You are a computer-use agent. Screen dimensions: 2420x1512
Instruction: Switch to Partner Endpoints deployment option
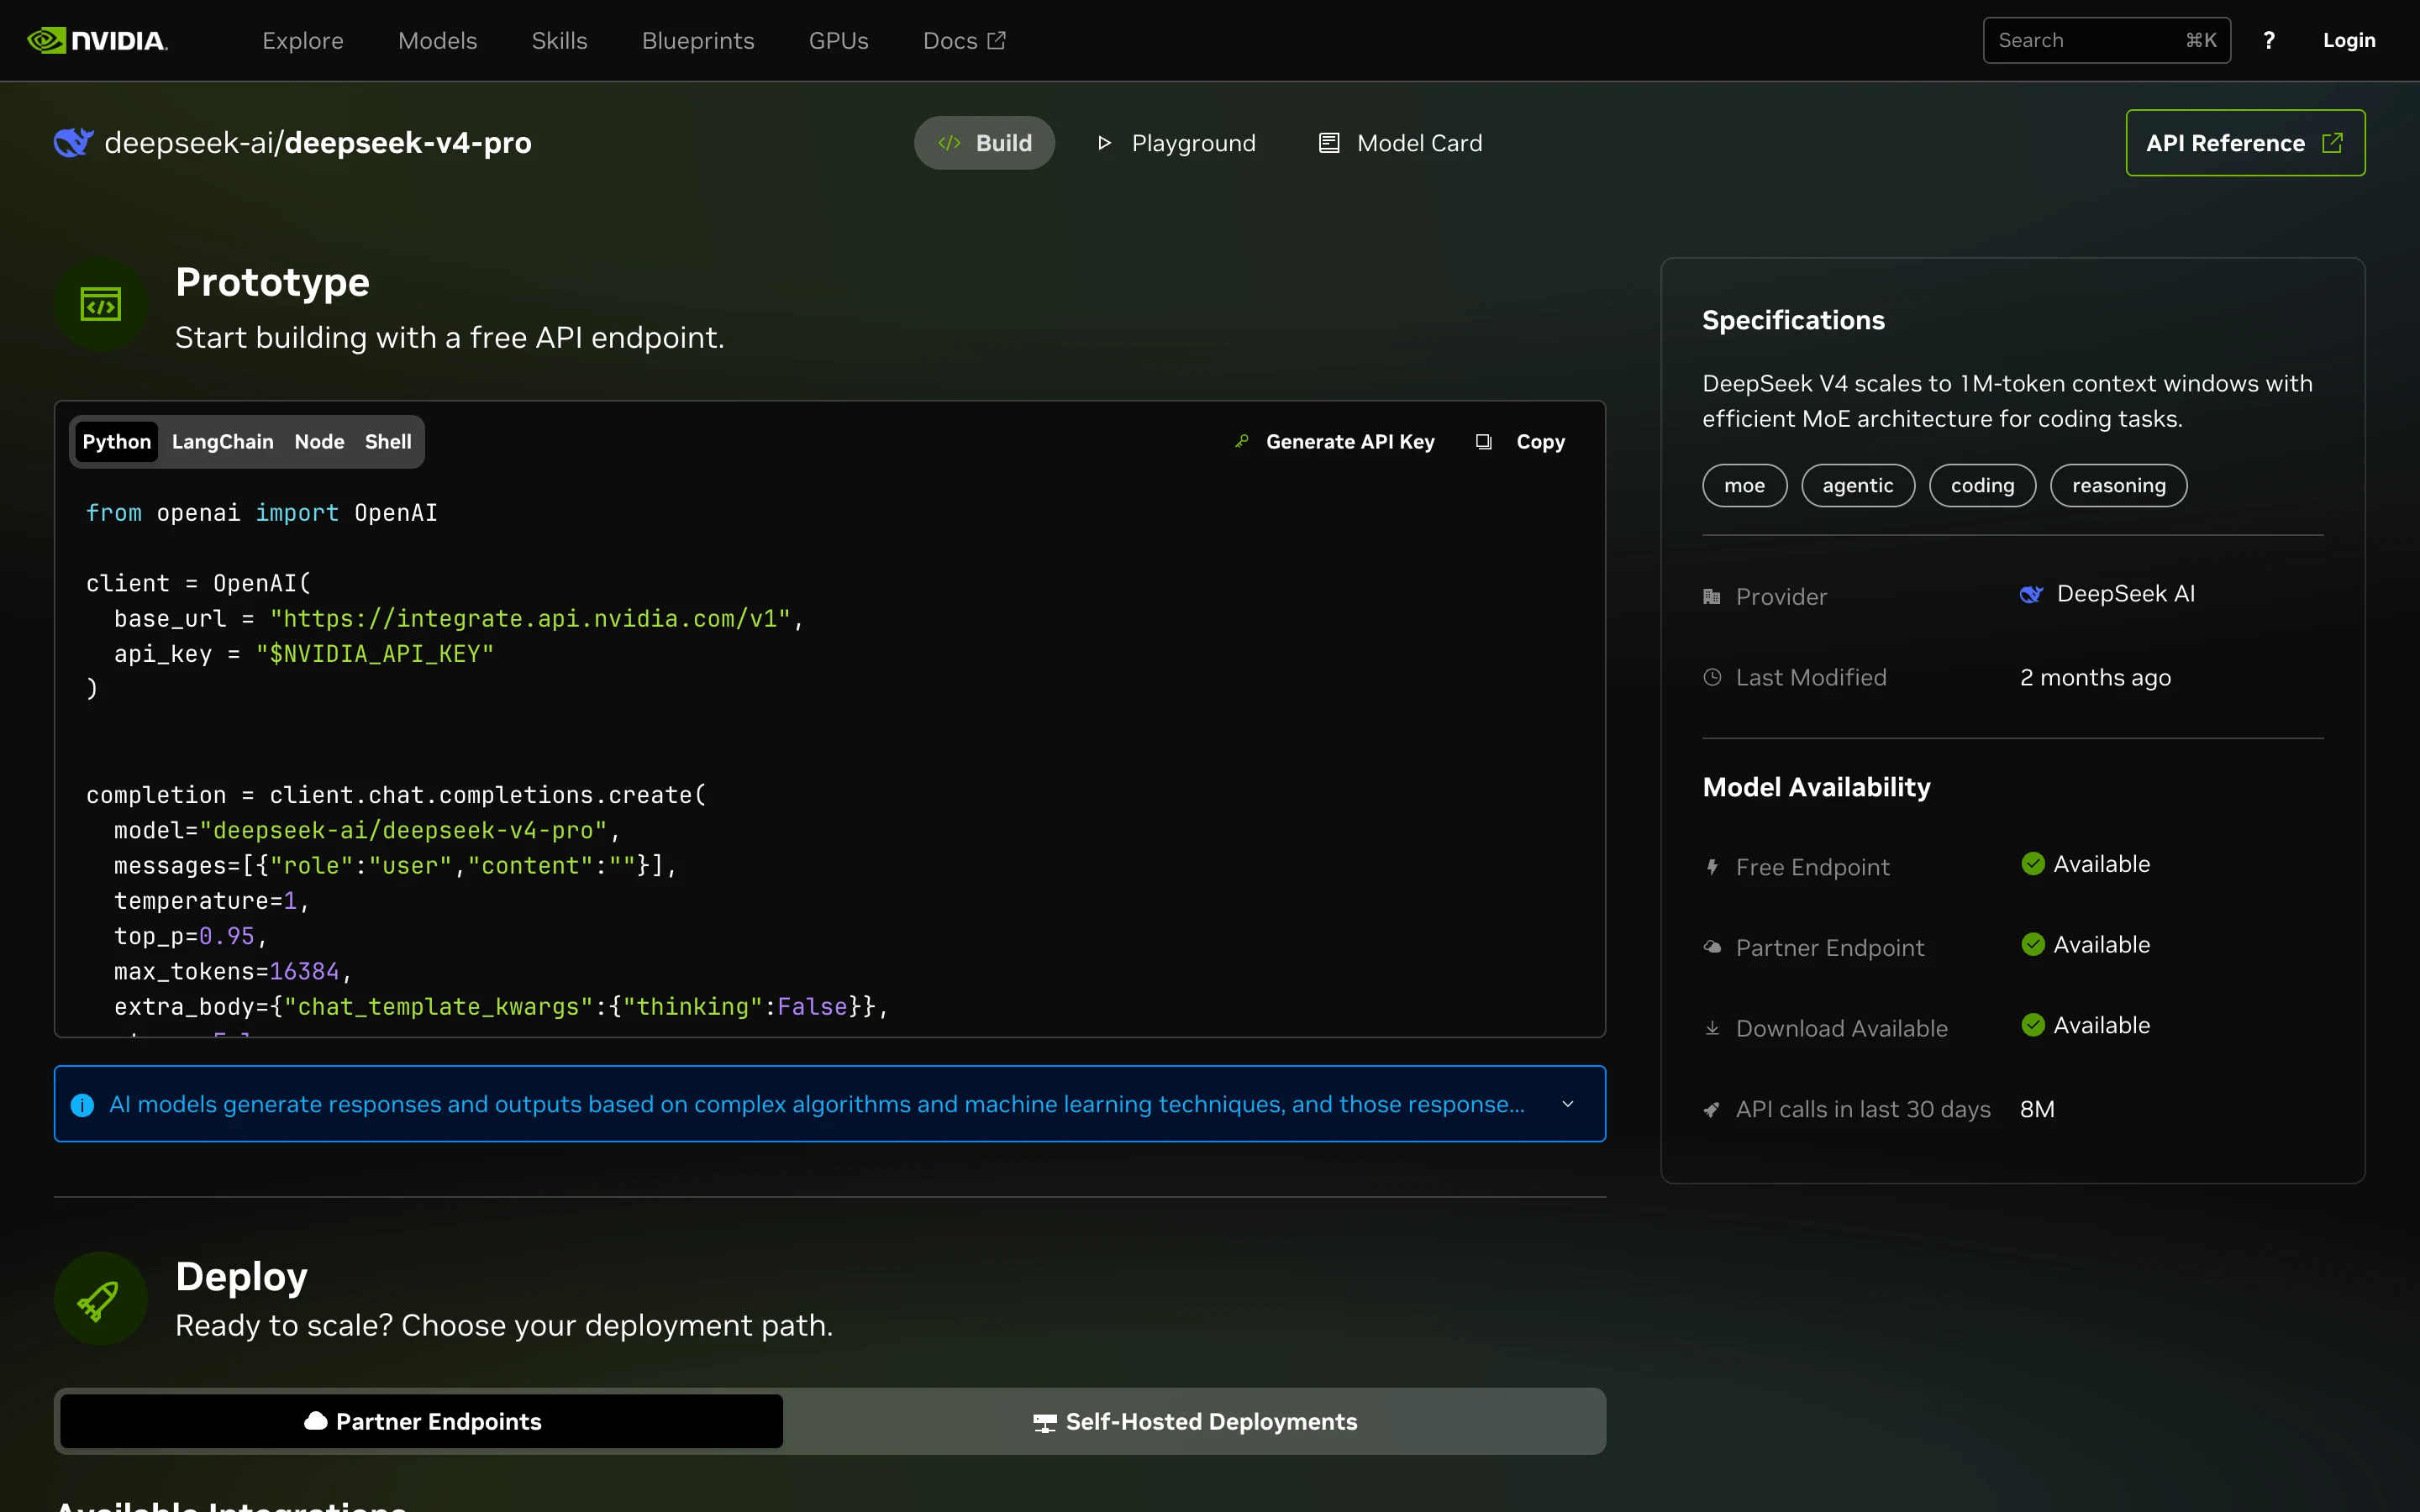coord(422,1421)
